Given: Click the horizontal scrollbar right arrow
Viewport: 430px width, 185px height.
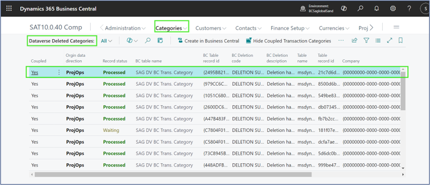Looking at the screenshot, I should click(x=403, y=174).
